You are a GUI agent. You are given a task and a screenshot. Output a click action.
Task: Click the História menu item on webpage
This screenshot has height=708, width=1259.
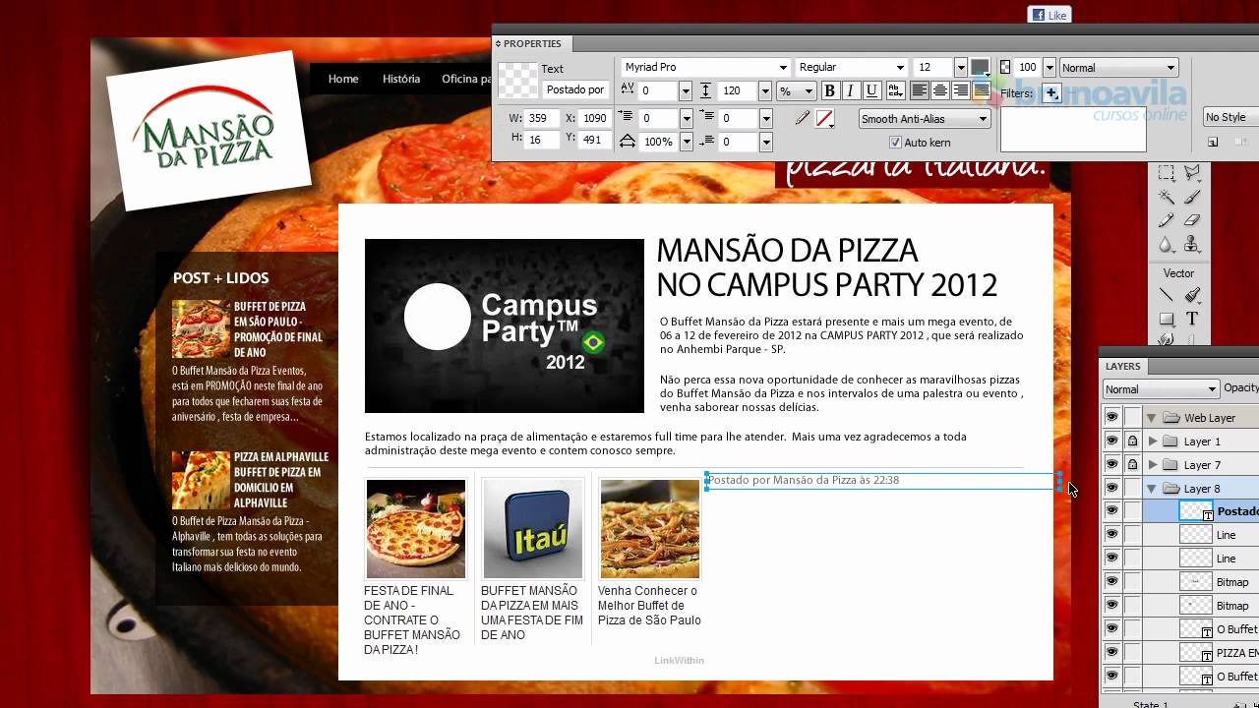pyautogui.click(x=401, y=79)
